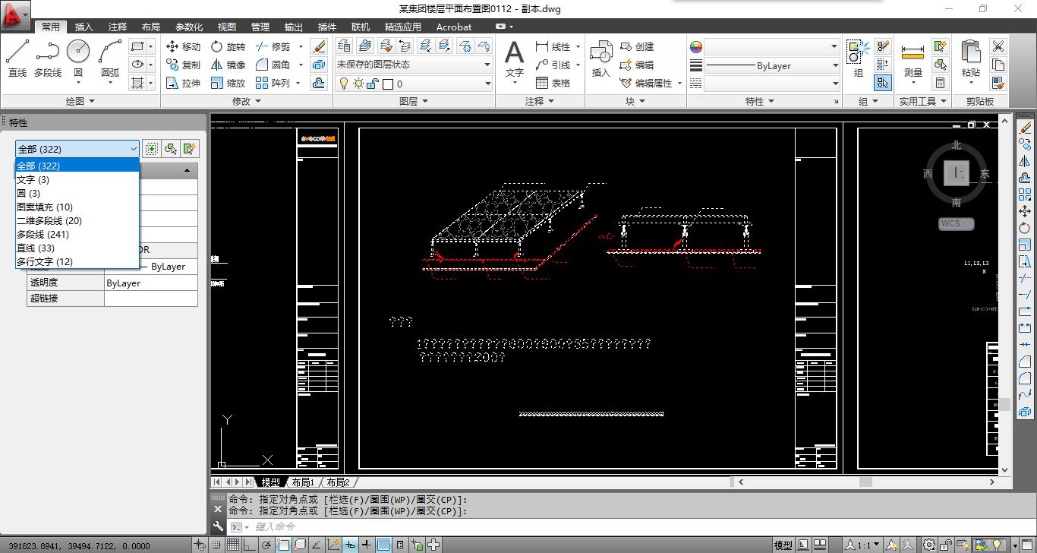Switch to the 布局1 layout tab
The width and height of the screenshot is (1037, 553).
(302, 482)
